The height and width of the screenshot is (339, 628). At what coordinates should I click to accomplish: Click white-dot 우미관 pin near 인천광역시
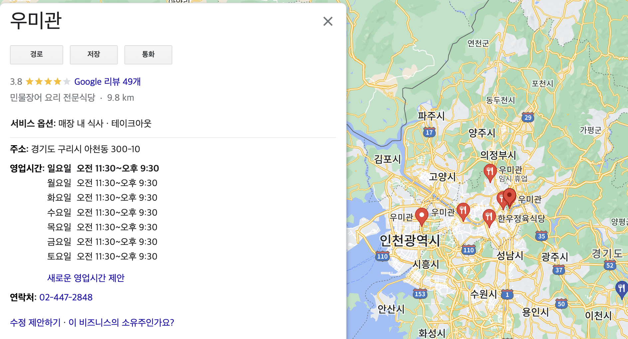pos(422,216)
